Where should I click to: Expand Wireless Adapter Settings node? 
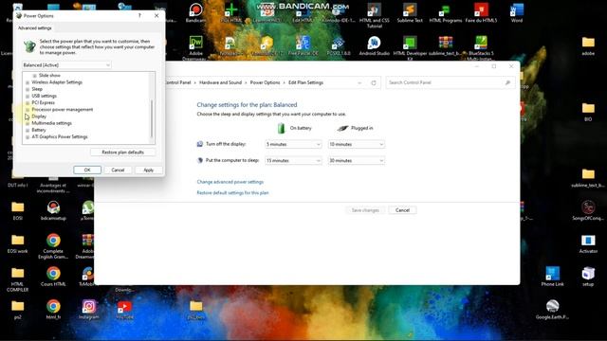[28, 82]
